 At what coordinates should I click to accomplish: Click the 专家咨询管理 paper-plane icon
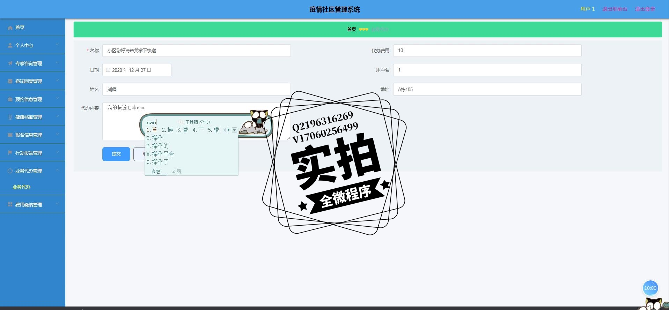pyautogui.click(x=10, y=63)
